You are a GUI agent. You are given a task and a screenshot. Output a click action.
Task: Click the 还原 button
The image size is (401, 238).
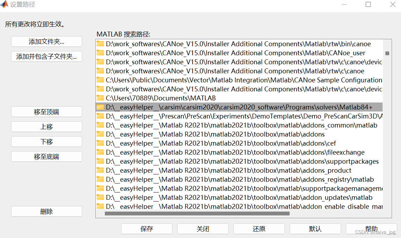point(259,229)
